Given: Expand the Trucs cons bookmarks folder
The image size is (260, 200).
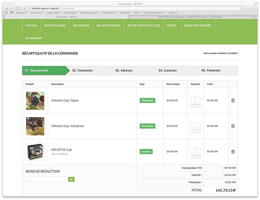Looking at the screenshot, I should (x=37, y=12).
